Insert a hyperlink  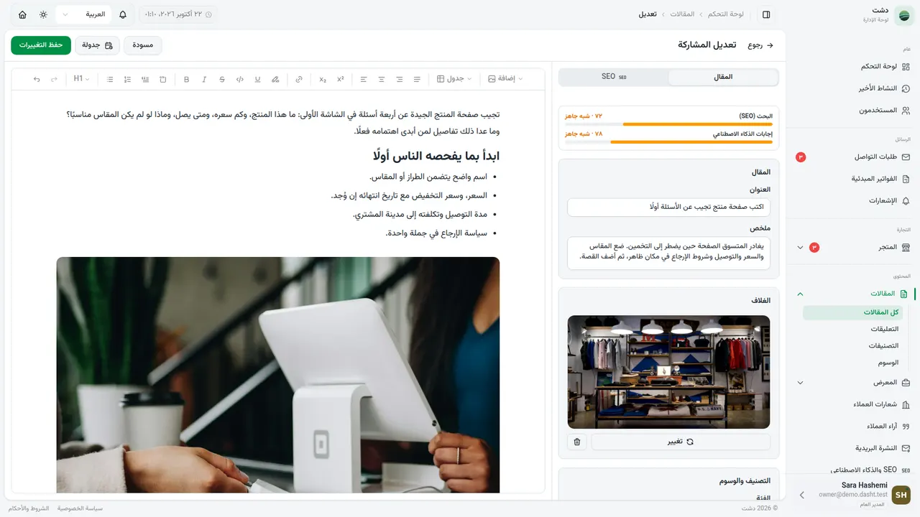click(x=299, y=79)
